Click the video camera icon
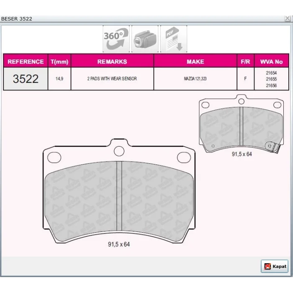 145,39
